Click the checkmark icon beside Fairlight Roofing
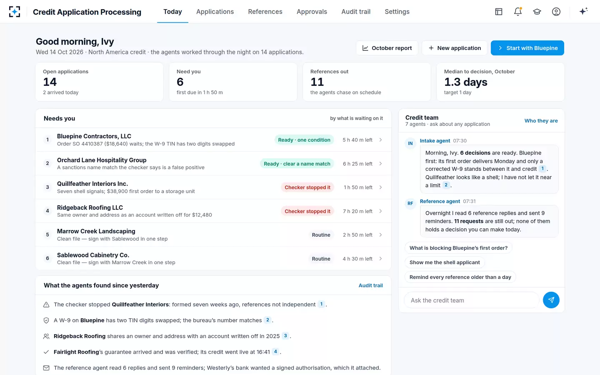600x375 pixels. (46, 352)
